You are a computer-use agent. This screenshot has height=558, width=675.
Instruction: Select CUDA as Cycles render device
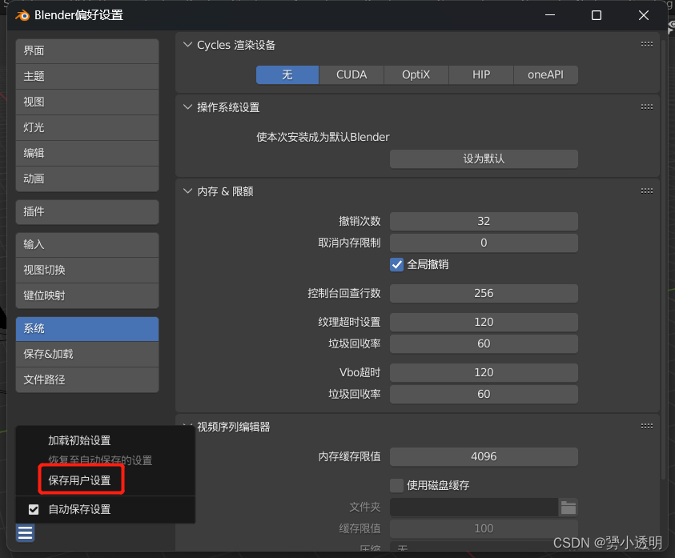(x=352, y=75)
